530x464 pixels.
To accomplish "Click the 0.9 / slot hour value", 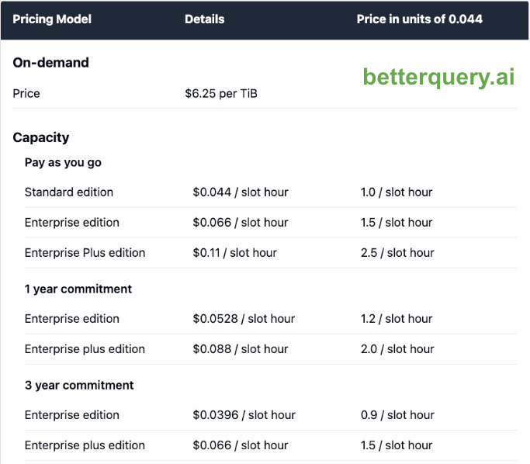I will pyautogui.click(x=397, y=414).
